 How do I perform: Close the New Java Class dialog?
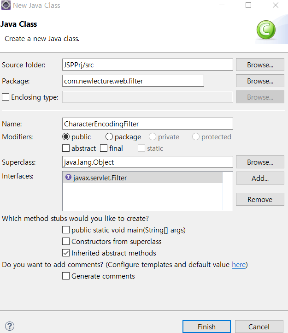click(276, 5)
